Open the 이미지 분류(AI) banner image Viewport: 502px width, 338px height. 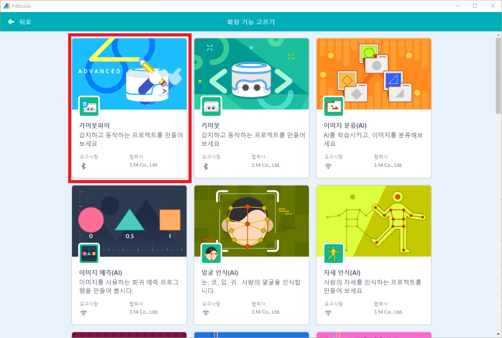pos(374,74)
